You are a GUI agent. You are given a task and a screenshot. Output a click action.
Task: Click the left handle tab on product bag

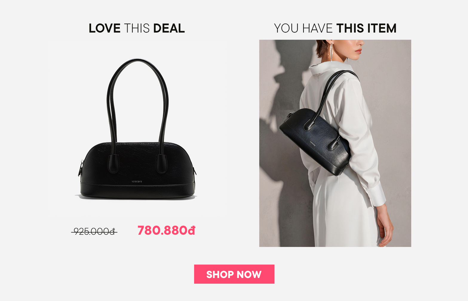point(113,164)
